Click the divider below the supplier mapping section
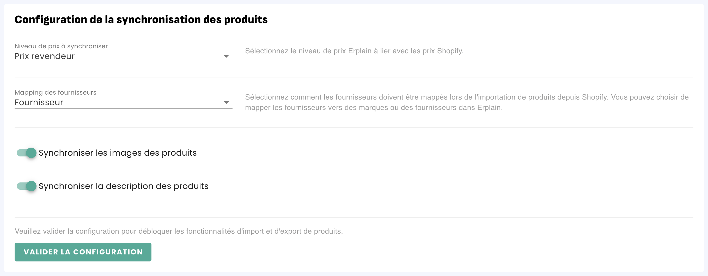Screen dimensions: 708x276 coord(354,128)
